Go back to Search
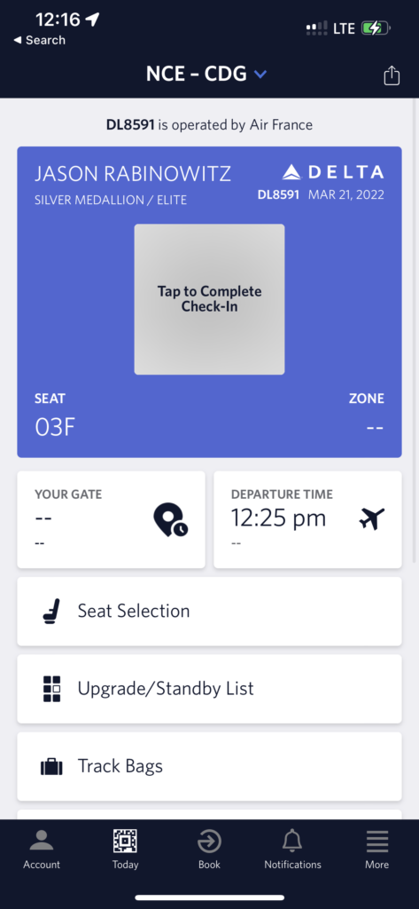The height and width of the screenshot is (909, 419). [x=39, y=40]
